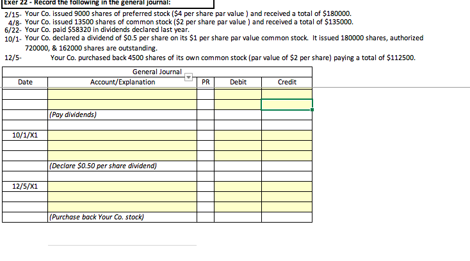Click the account cell in the 10/1/X1 row
Screen dimensions: 470x261
122,135
